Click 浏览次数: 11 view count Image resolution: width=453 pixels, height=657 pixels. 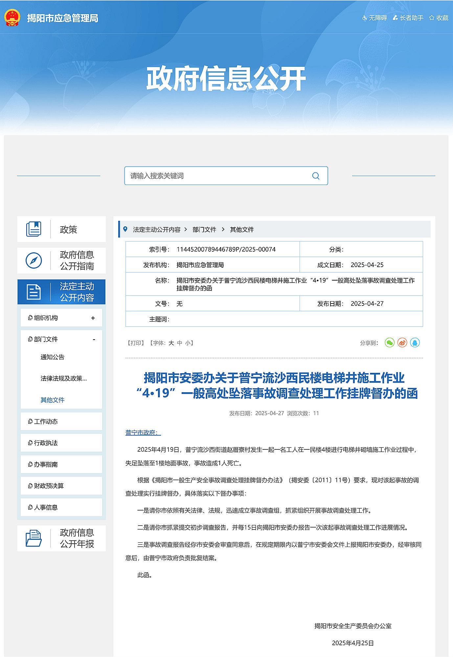coord(303,413)
